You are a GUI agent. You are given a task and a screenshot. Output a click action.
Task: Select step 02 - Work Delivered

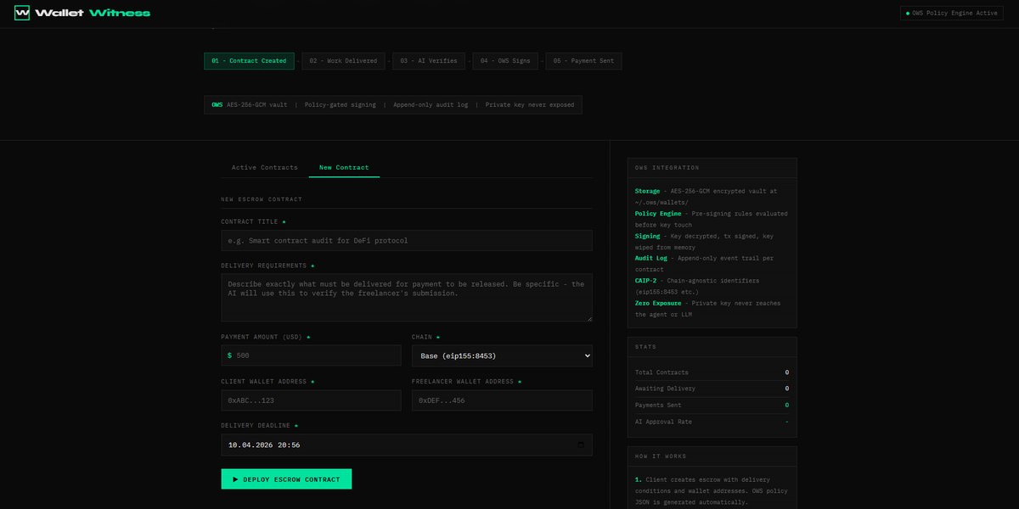pos(343,61)
